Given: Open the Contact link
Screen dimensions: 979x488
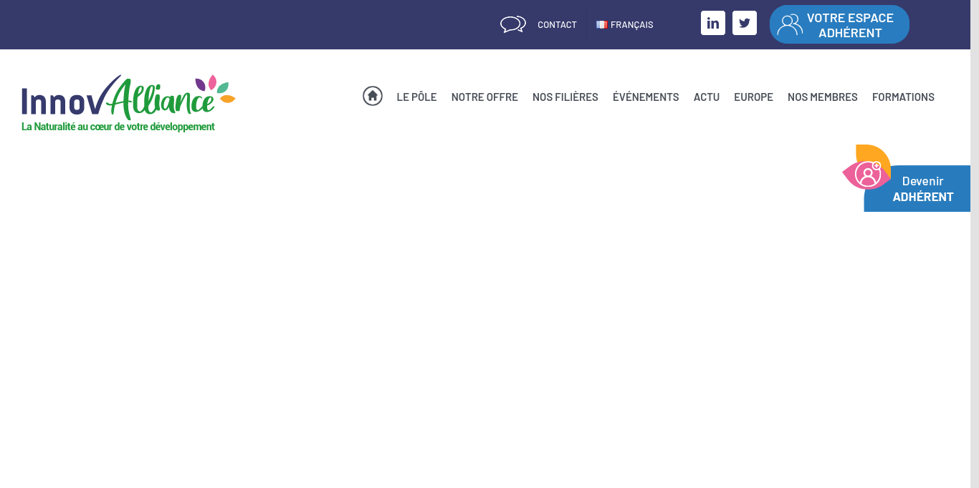Looking at the screenshot, I should 557,24.
